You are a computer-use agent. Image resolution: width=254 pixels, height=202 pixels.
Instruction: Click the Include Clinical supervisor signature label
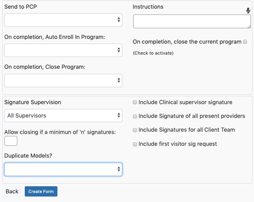[x=185, y=102]
